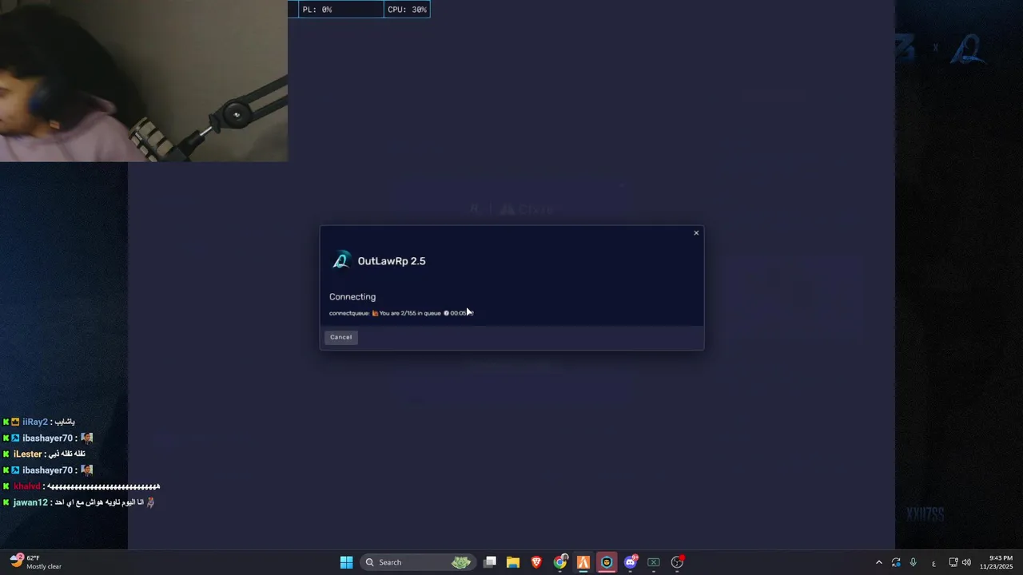
Task: Open Discord from the taskbar
Action: point(631,562)
